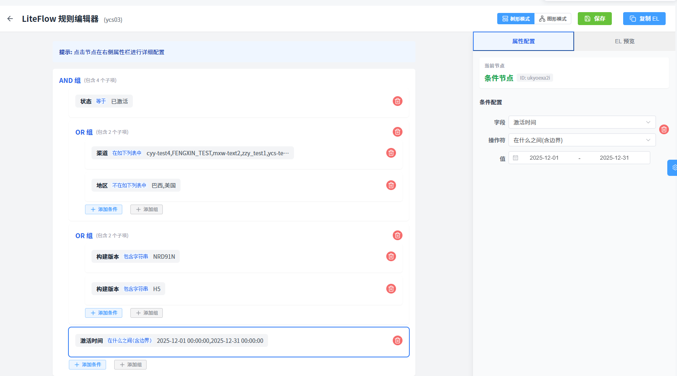Delete the H5 构建版本 condition
677x376 pixels.
391,289
